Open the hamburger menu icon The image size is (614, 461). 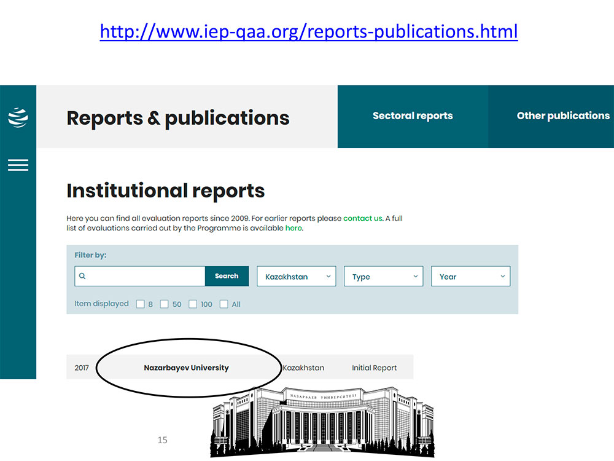(18, 165)
